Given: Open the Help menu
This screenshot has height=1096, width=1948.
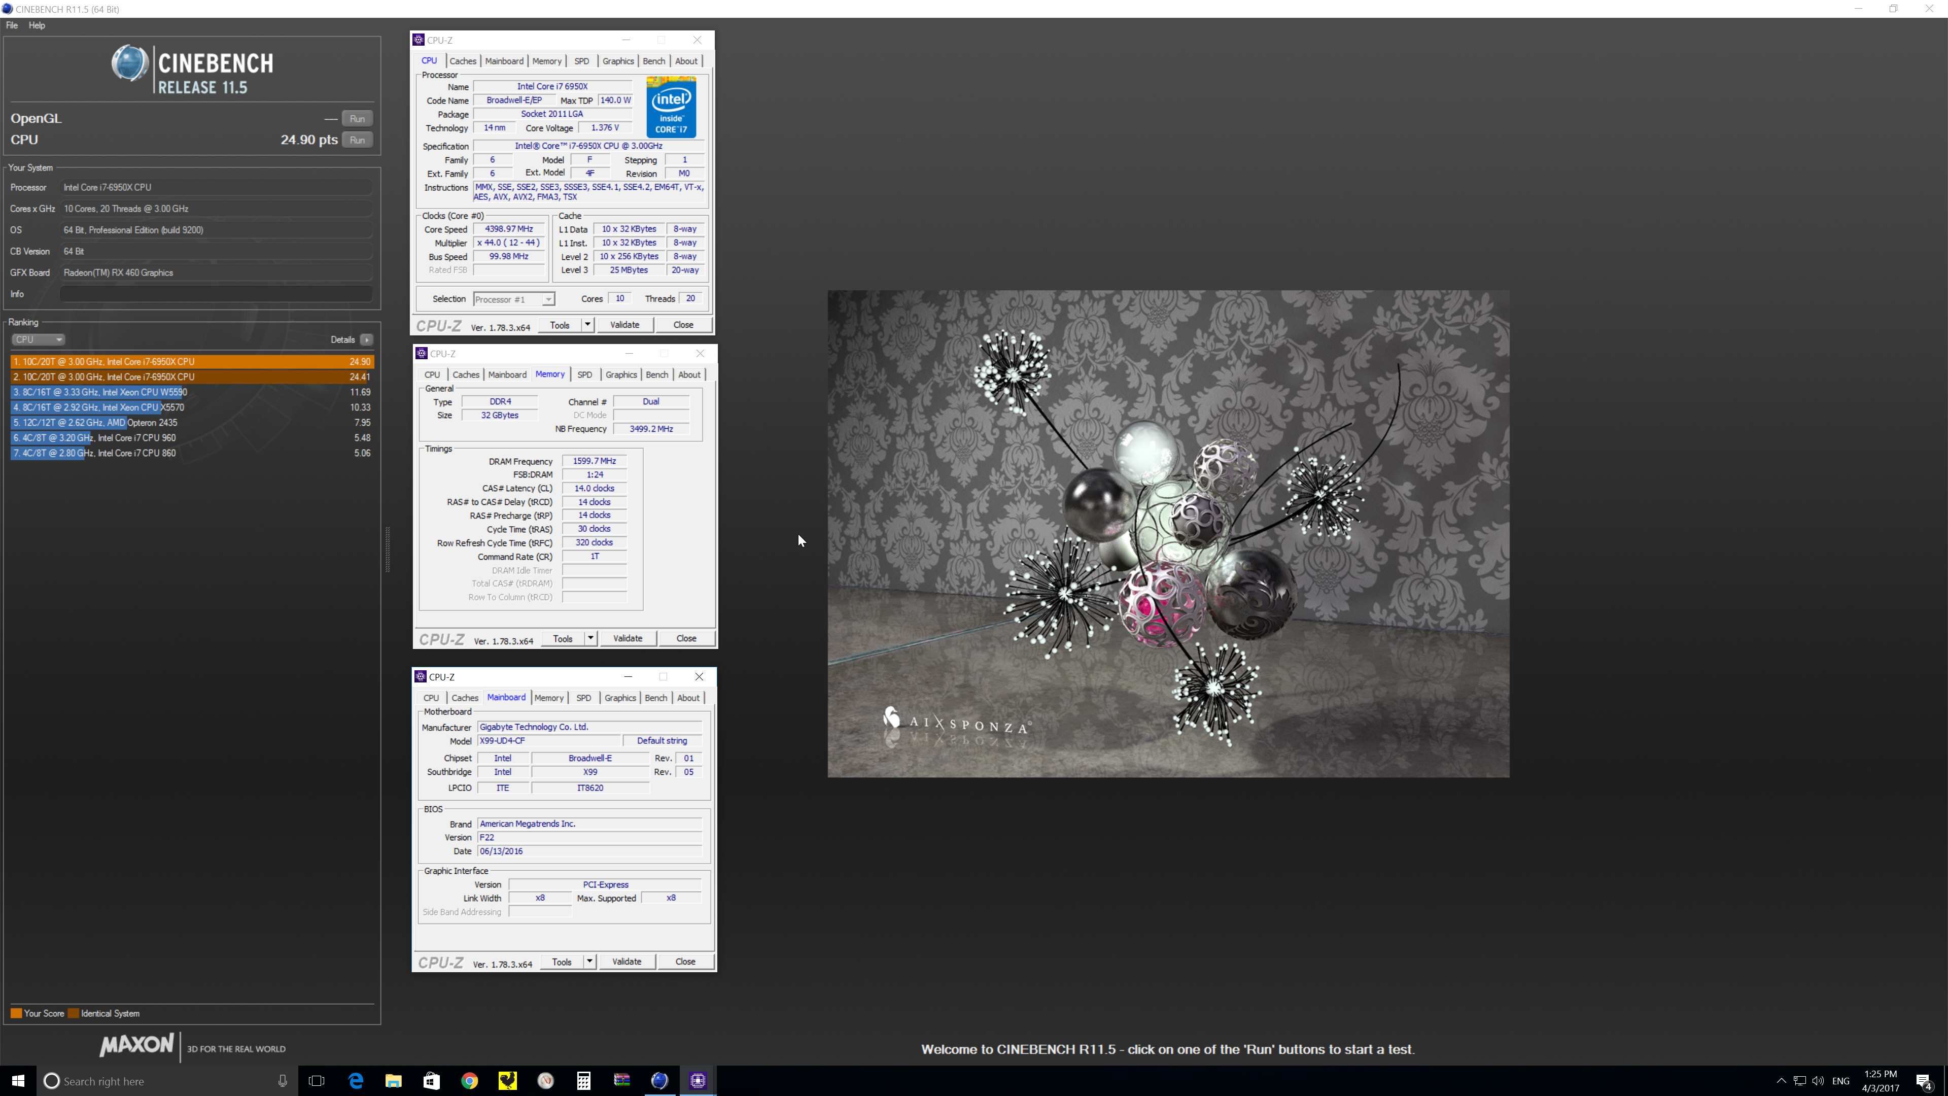Looking at the screenshot, I should click(x=37, y=25).
